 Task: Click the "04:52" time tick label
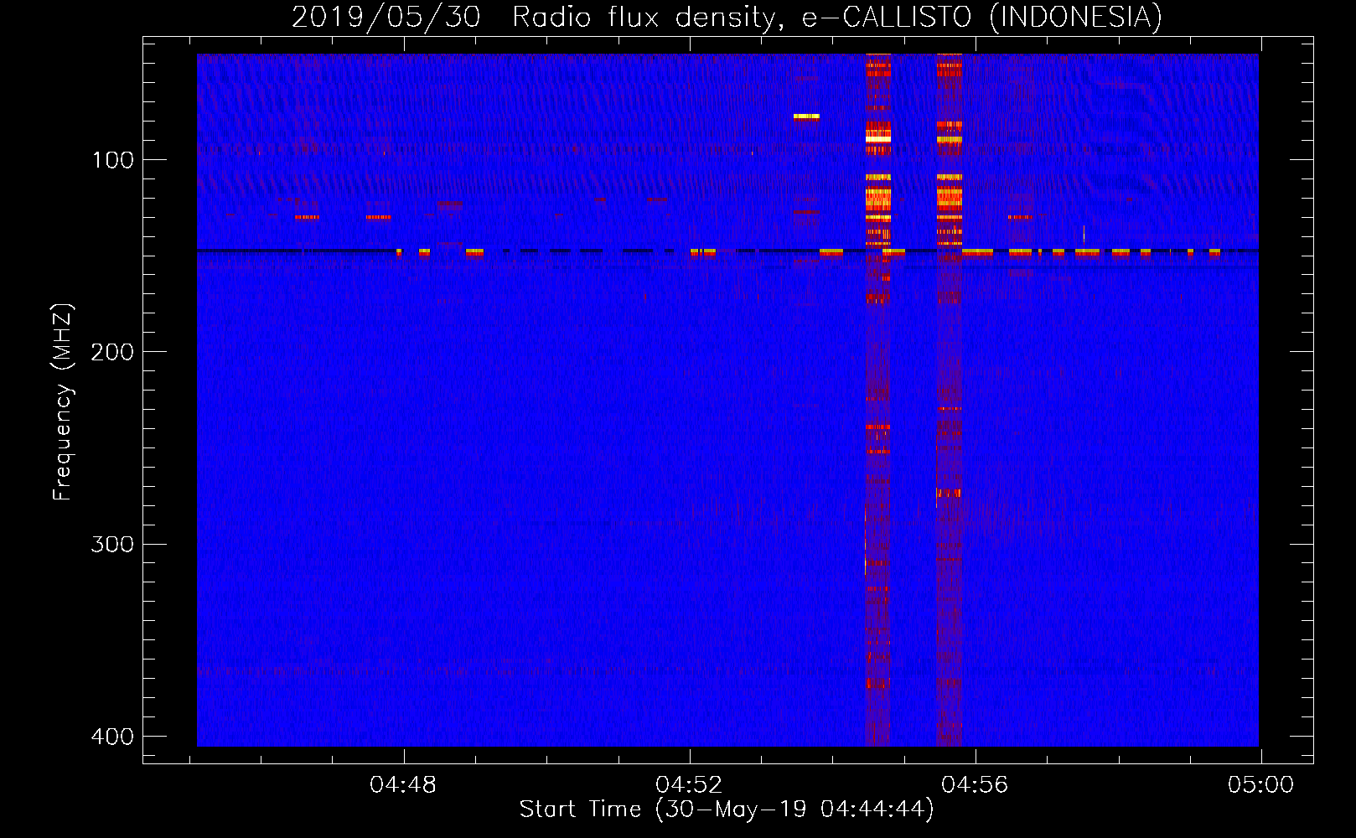[689, 785]
